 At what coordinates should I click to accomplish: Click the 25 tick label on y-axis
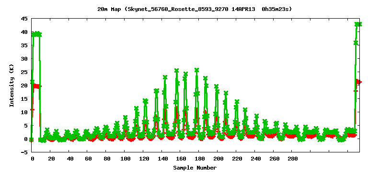coord(24,72)
